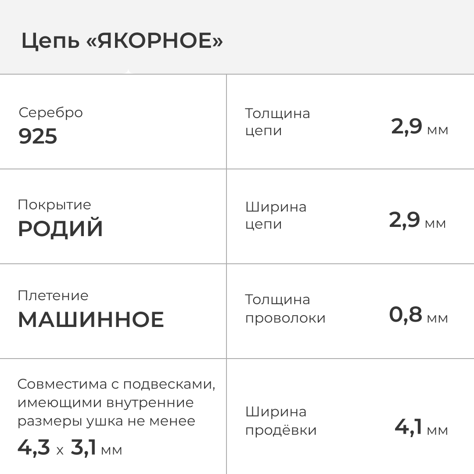Viewport: 474px width, 474px height.
Task: Select the Плетение label
Action: tap(53, 296)
